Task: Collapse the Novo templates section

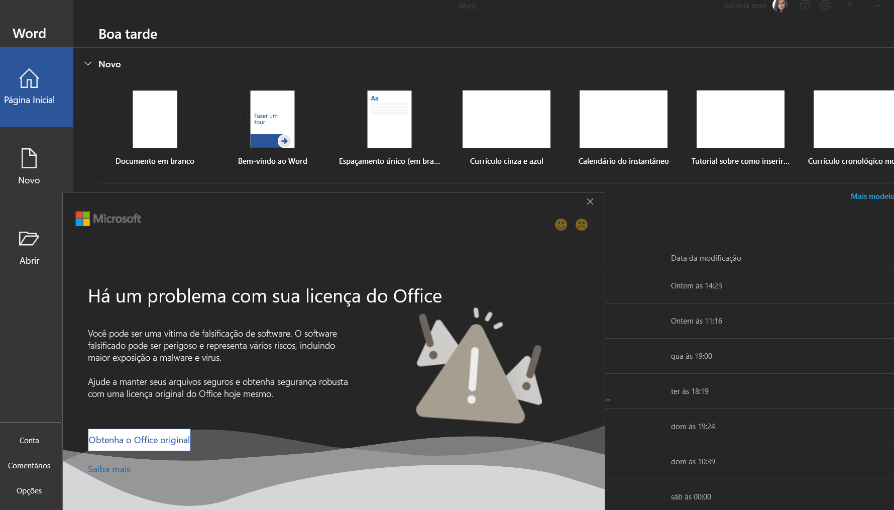Action: tap(88, 64)
